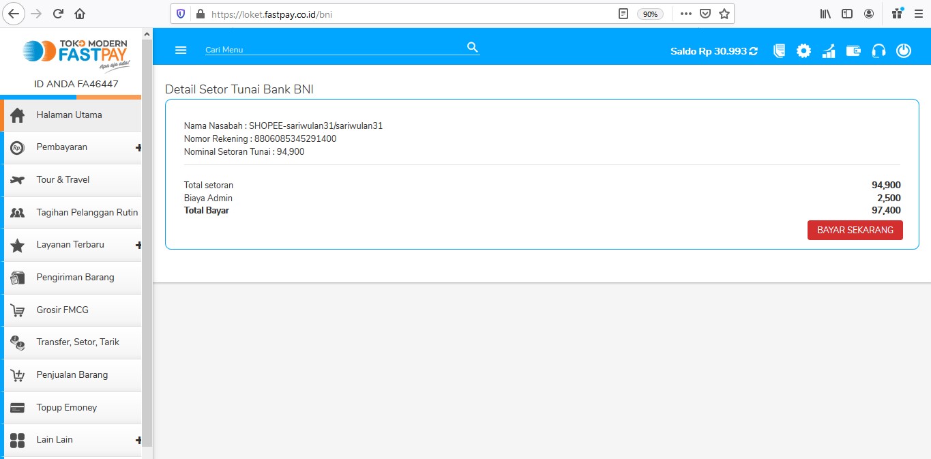This screenshot has width=931, height=459.
Task: Click the Cari Menu search field
Action: [334, 50]
